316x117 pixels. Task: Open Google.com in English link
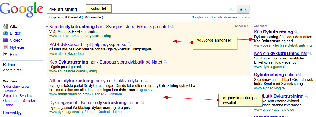207,18
